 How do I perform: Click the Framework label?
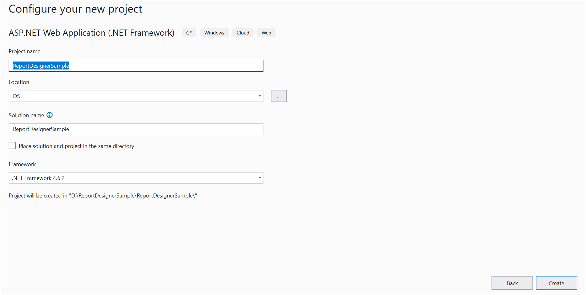point(22,164)
